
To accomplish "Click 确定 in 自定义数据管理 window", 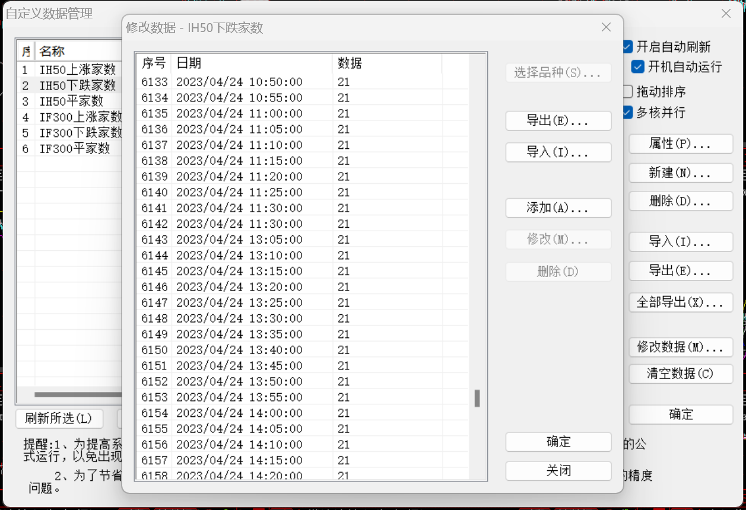I will [x=681, y=415].
